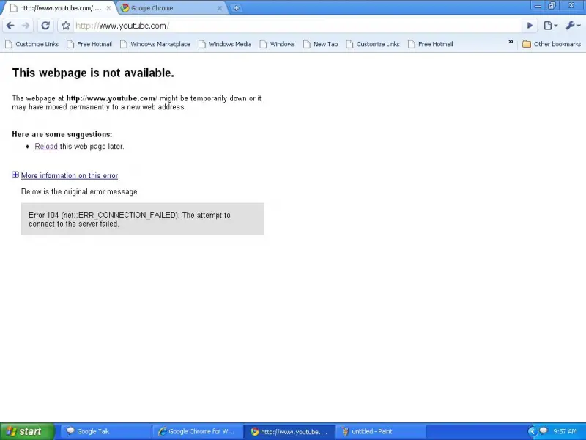Close the Google Chrome tab
586x440 pixels.
[219, 8]
